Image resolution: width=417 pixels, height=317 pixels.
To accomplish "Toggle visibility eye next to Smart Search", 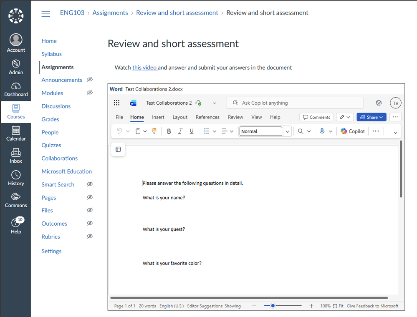I will pyautogui.click(x=89, y=184).
